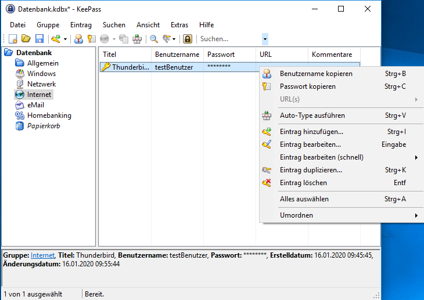Screen dimensions: 424x300
Task: Select the Homebanking group
Action: coord(49,115)
